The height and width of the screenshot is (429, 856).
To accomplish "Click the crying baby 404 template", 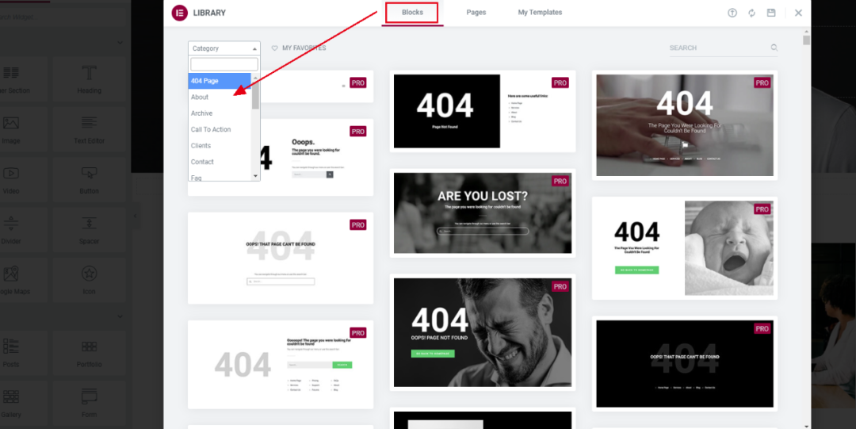I will [685, 248].
